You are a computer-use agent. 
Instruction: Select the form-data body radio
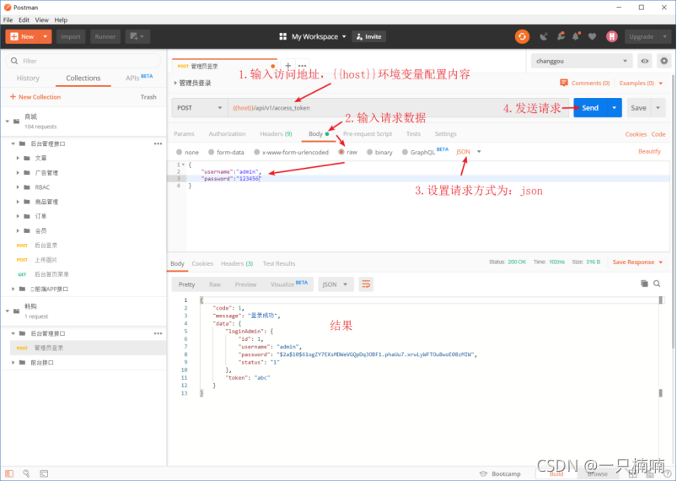(211, 152)
